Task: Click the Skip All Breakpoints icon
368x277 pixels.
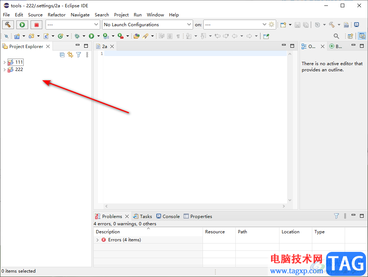Action: pyautogui.click(x=6, y=36)
